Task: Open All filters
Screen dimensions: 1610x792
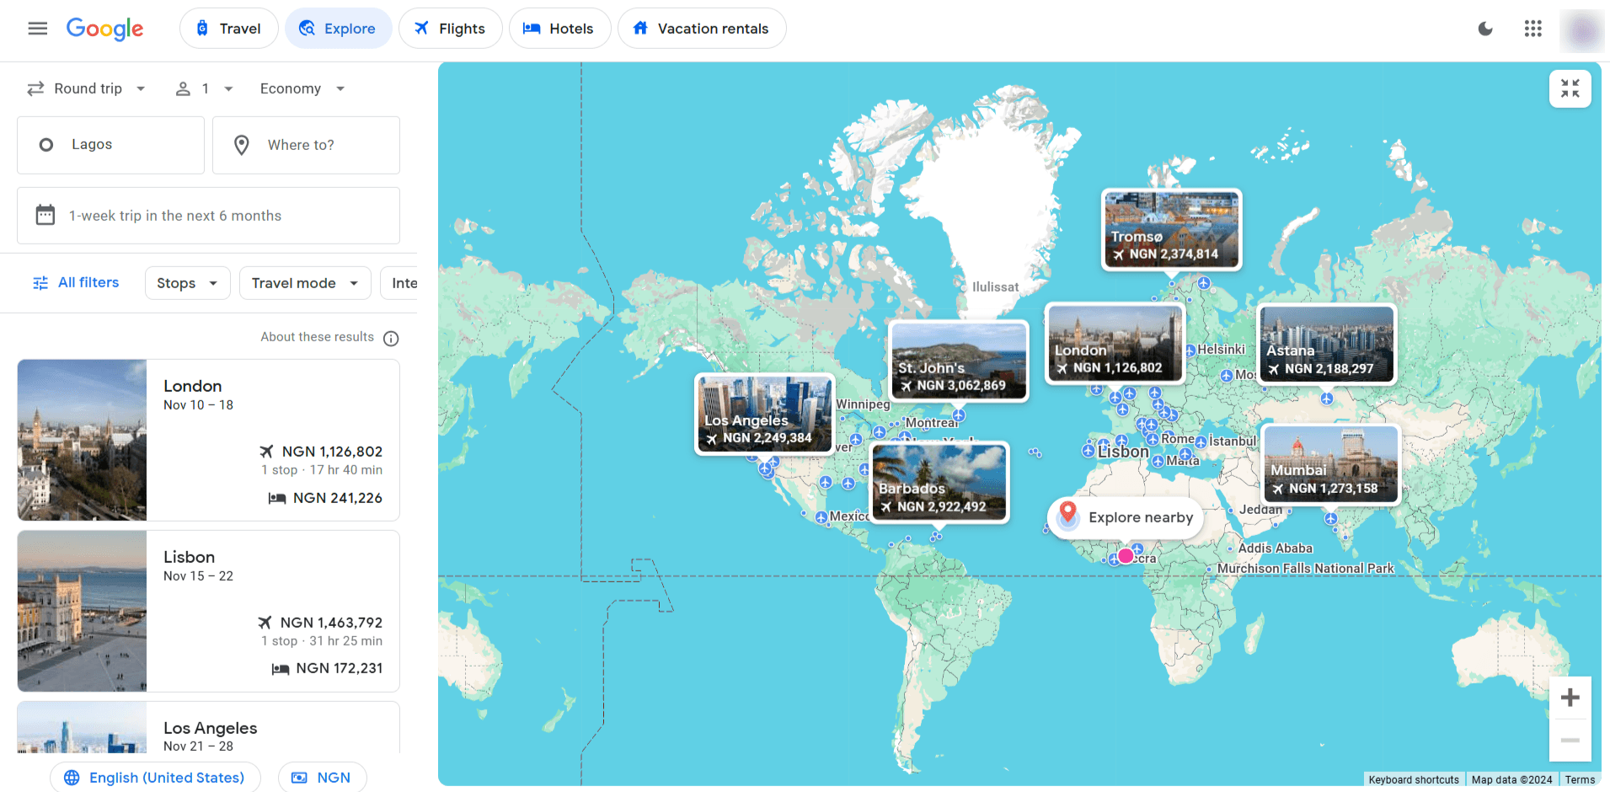Action: (x=76, y=283)
